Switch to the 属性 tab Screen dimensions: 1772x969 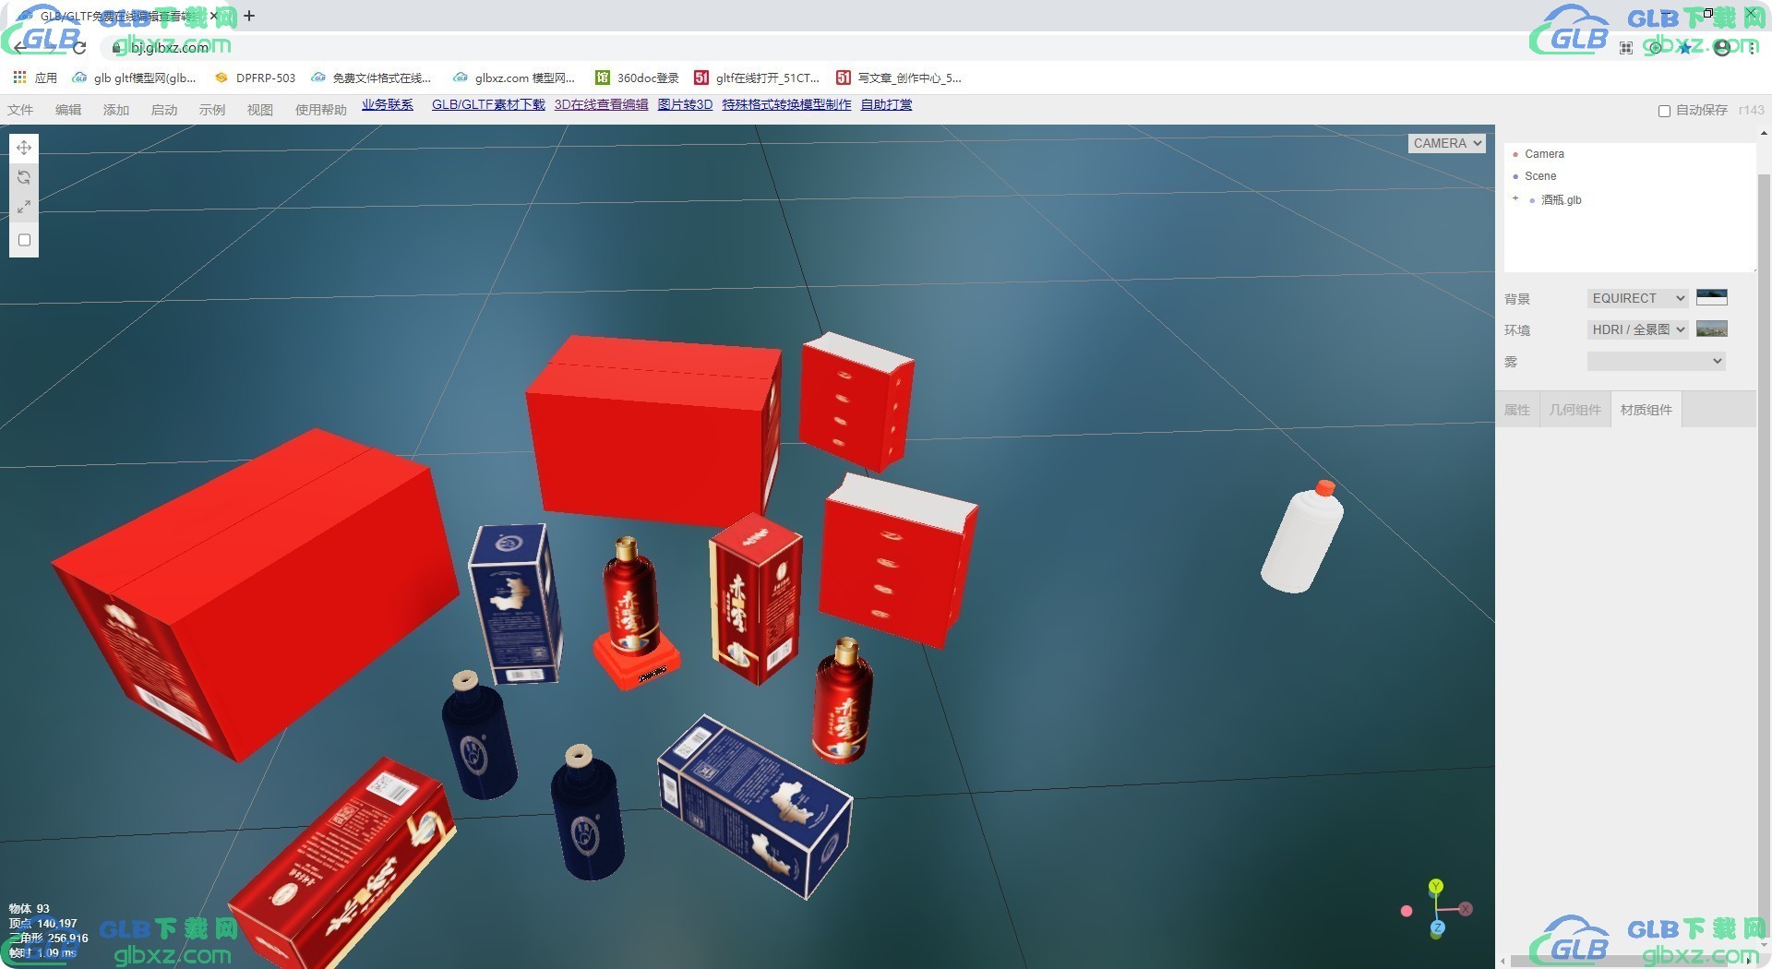click(x=1516, y=410)
